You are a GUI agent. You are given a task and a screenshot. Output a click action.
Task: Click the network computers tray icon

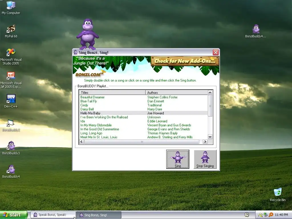265,215
